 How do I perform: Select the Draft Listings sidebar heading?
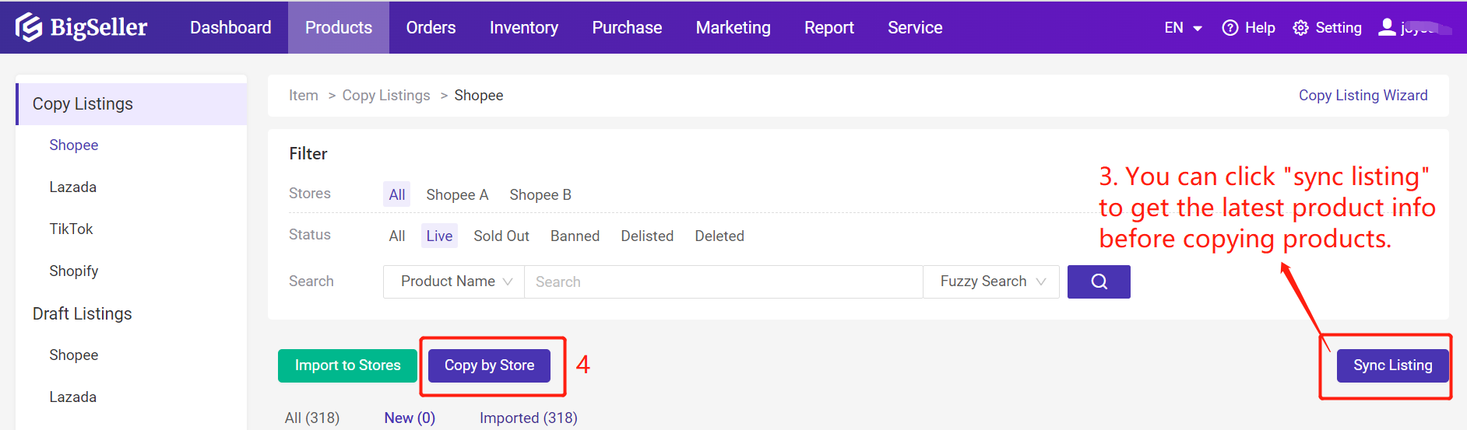(x=83, y=313)
